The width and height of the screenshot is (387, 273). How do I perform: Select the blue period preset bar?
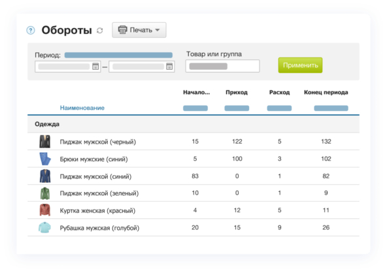(118, 55)
